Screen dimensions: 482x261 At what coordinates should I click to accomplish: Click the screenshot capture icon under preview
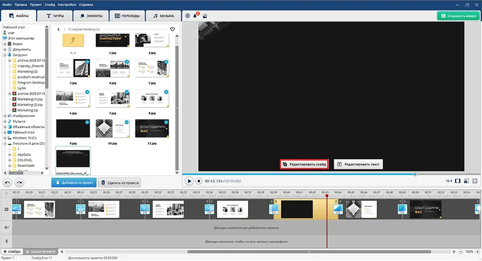coord(466,181)
